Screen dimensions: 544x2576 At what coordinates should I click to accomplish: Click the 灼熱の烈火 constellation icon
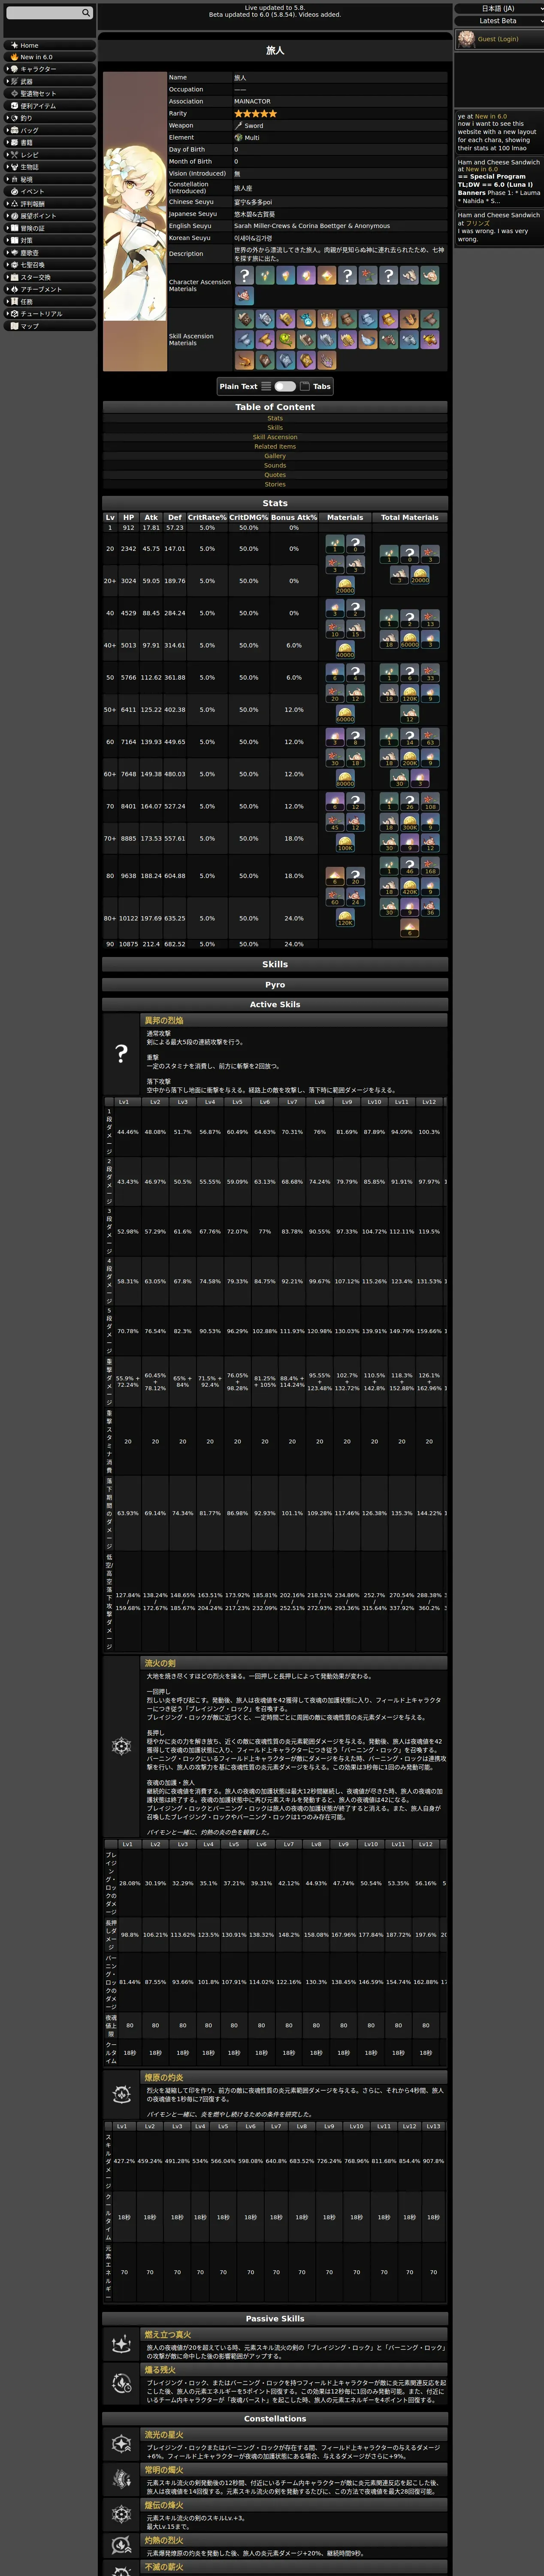point(121,2546)
